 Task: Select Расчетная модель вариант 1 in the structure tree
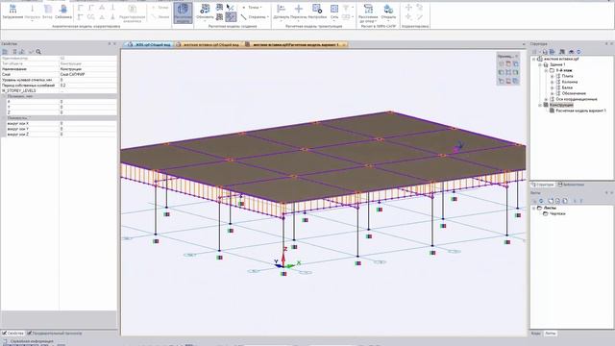tap(580, 111)
